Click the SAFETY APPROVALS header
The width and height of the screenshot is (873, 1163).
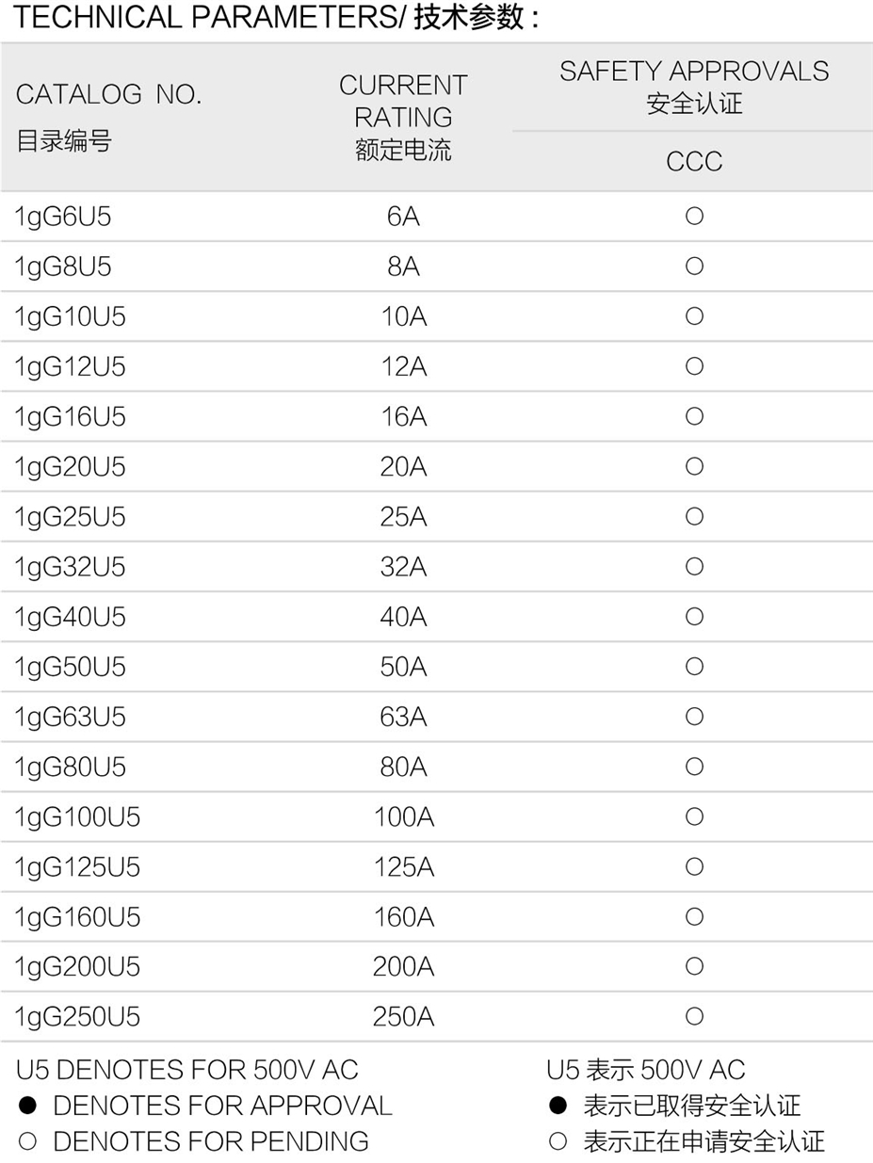(694, 72)
